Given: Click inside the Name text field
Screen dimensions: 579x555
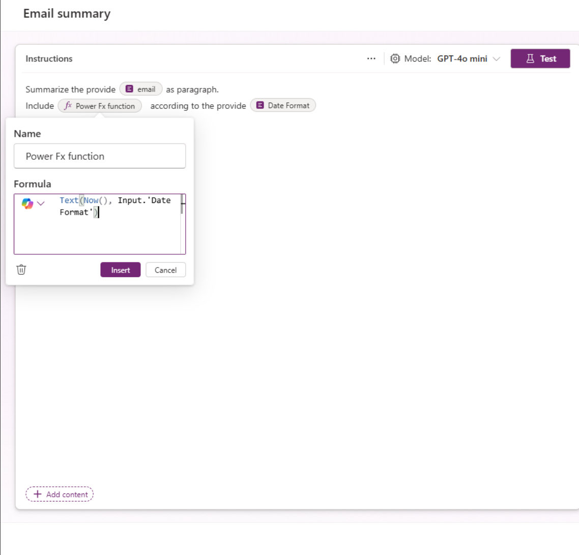Looking at the screenshot, I should pyautogui.click(x=100, y=156).
